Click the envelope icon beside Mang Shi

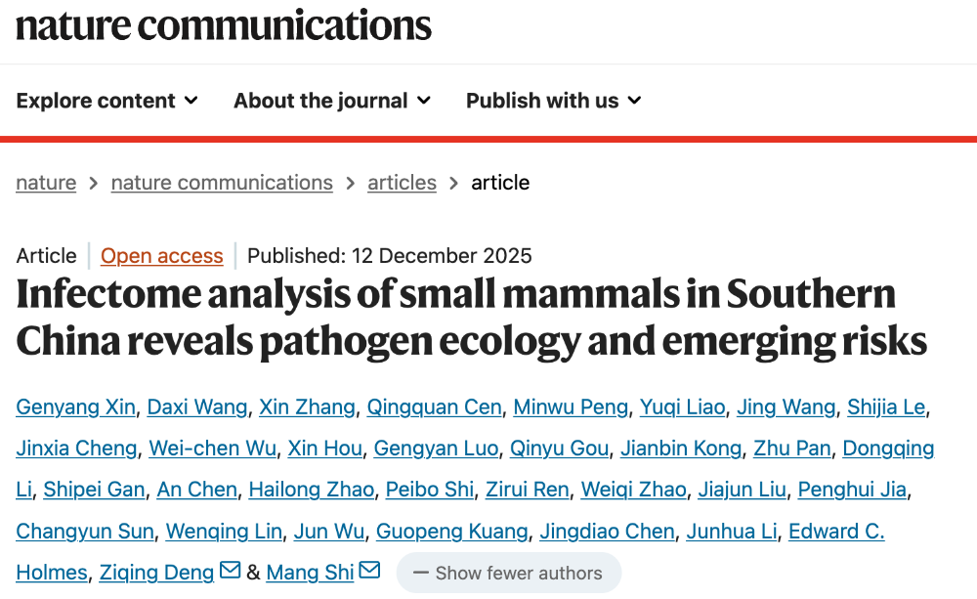pyautogui.click(x=370, y=571)
